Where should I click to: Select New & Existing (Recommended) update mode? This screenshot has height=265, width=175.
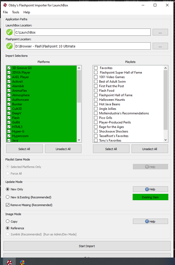[8, 197]
